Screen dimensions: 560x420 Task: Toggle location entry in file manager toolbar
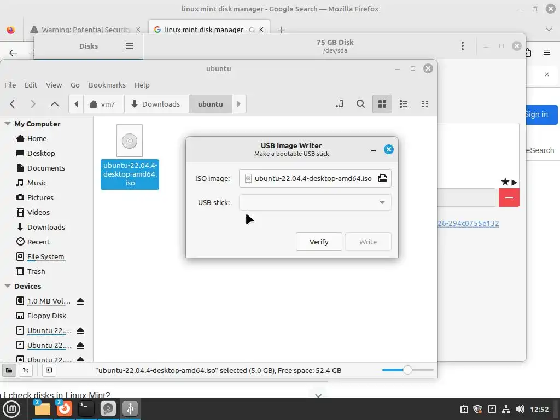tap(340, 104)
